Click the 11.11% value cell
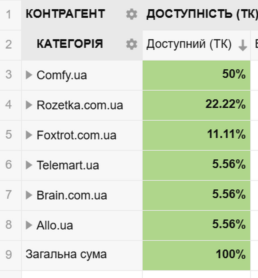 pos(196,135)
